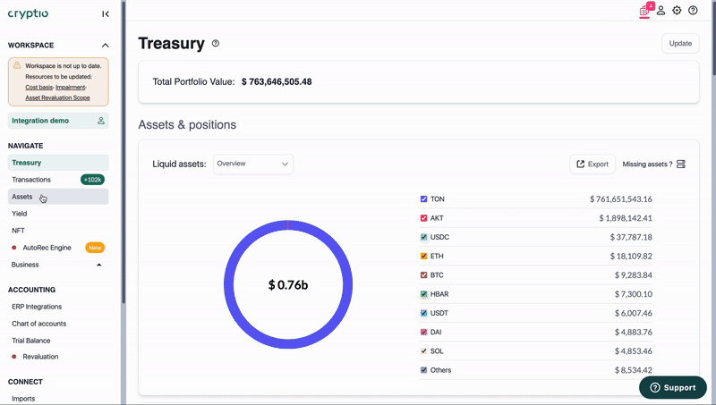Screen dimensions: 716x405
Task: Open AutoRec Engine in the sidebar
Action: pyautogui.click(x=58, y=248)
